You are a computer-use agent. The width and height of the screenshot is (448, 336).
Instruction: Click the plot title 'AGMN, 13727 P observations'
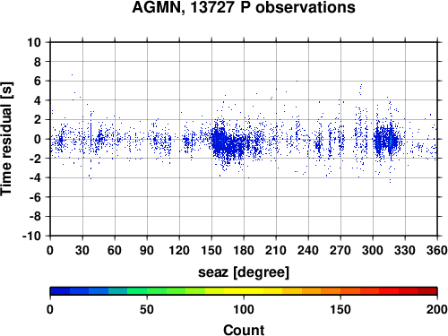tap(244, 7)
